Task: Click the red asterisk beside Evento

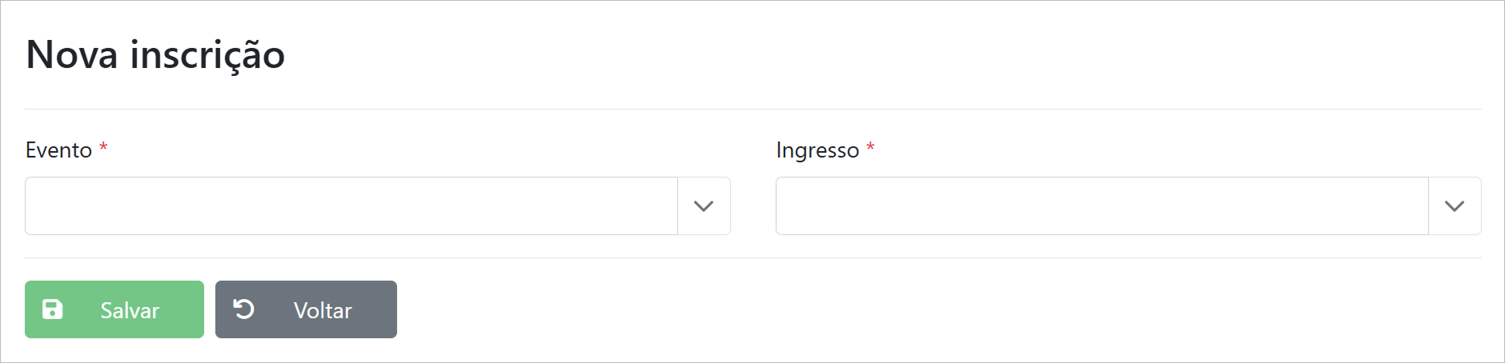Action: (103, 148)
